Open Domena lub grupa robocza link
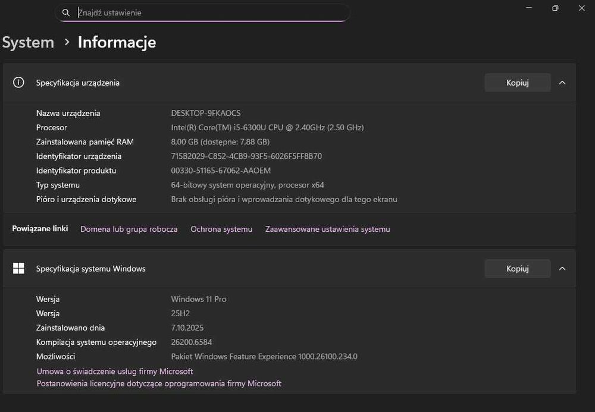 (129, 229)
